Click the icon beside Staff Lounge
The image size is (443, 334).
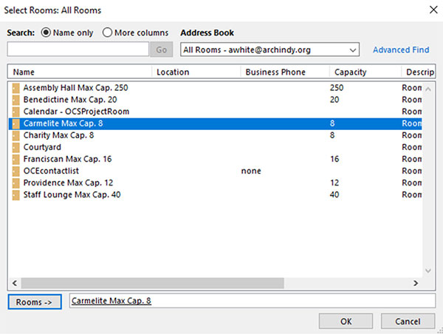tap(16, 195)
